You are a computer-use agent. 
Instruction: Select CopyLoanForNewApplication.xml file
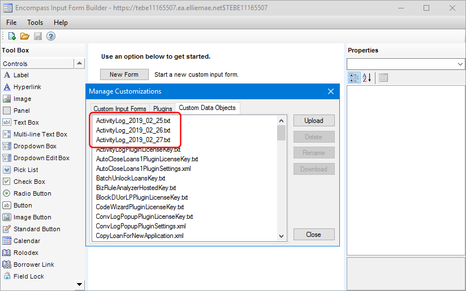tap(140, 236)
